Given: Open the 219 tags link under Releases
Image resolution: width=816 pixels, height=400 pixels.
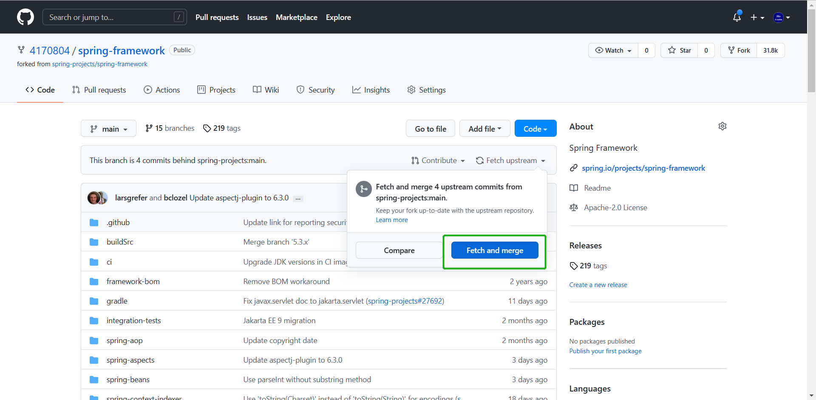Looking at the screenshot, I should click(x=589, y=266).
